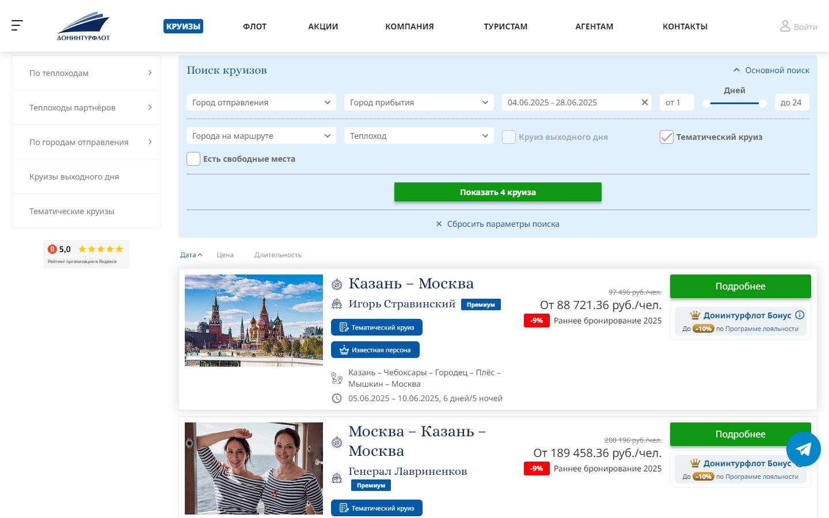Open the Теплоход dropdown

419,136
